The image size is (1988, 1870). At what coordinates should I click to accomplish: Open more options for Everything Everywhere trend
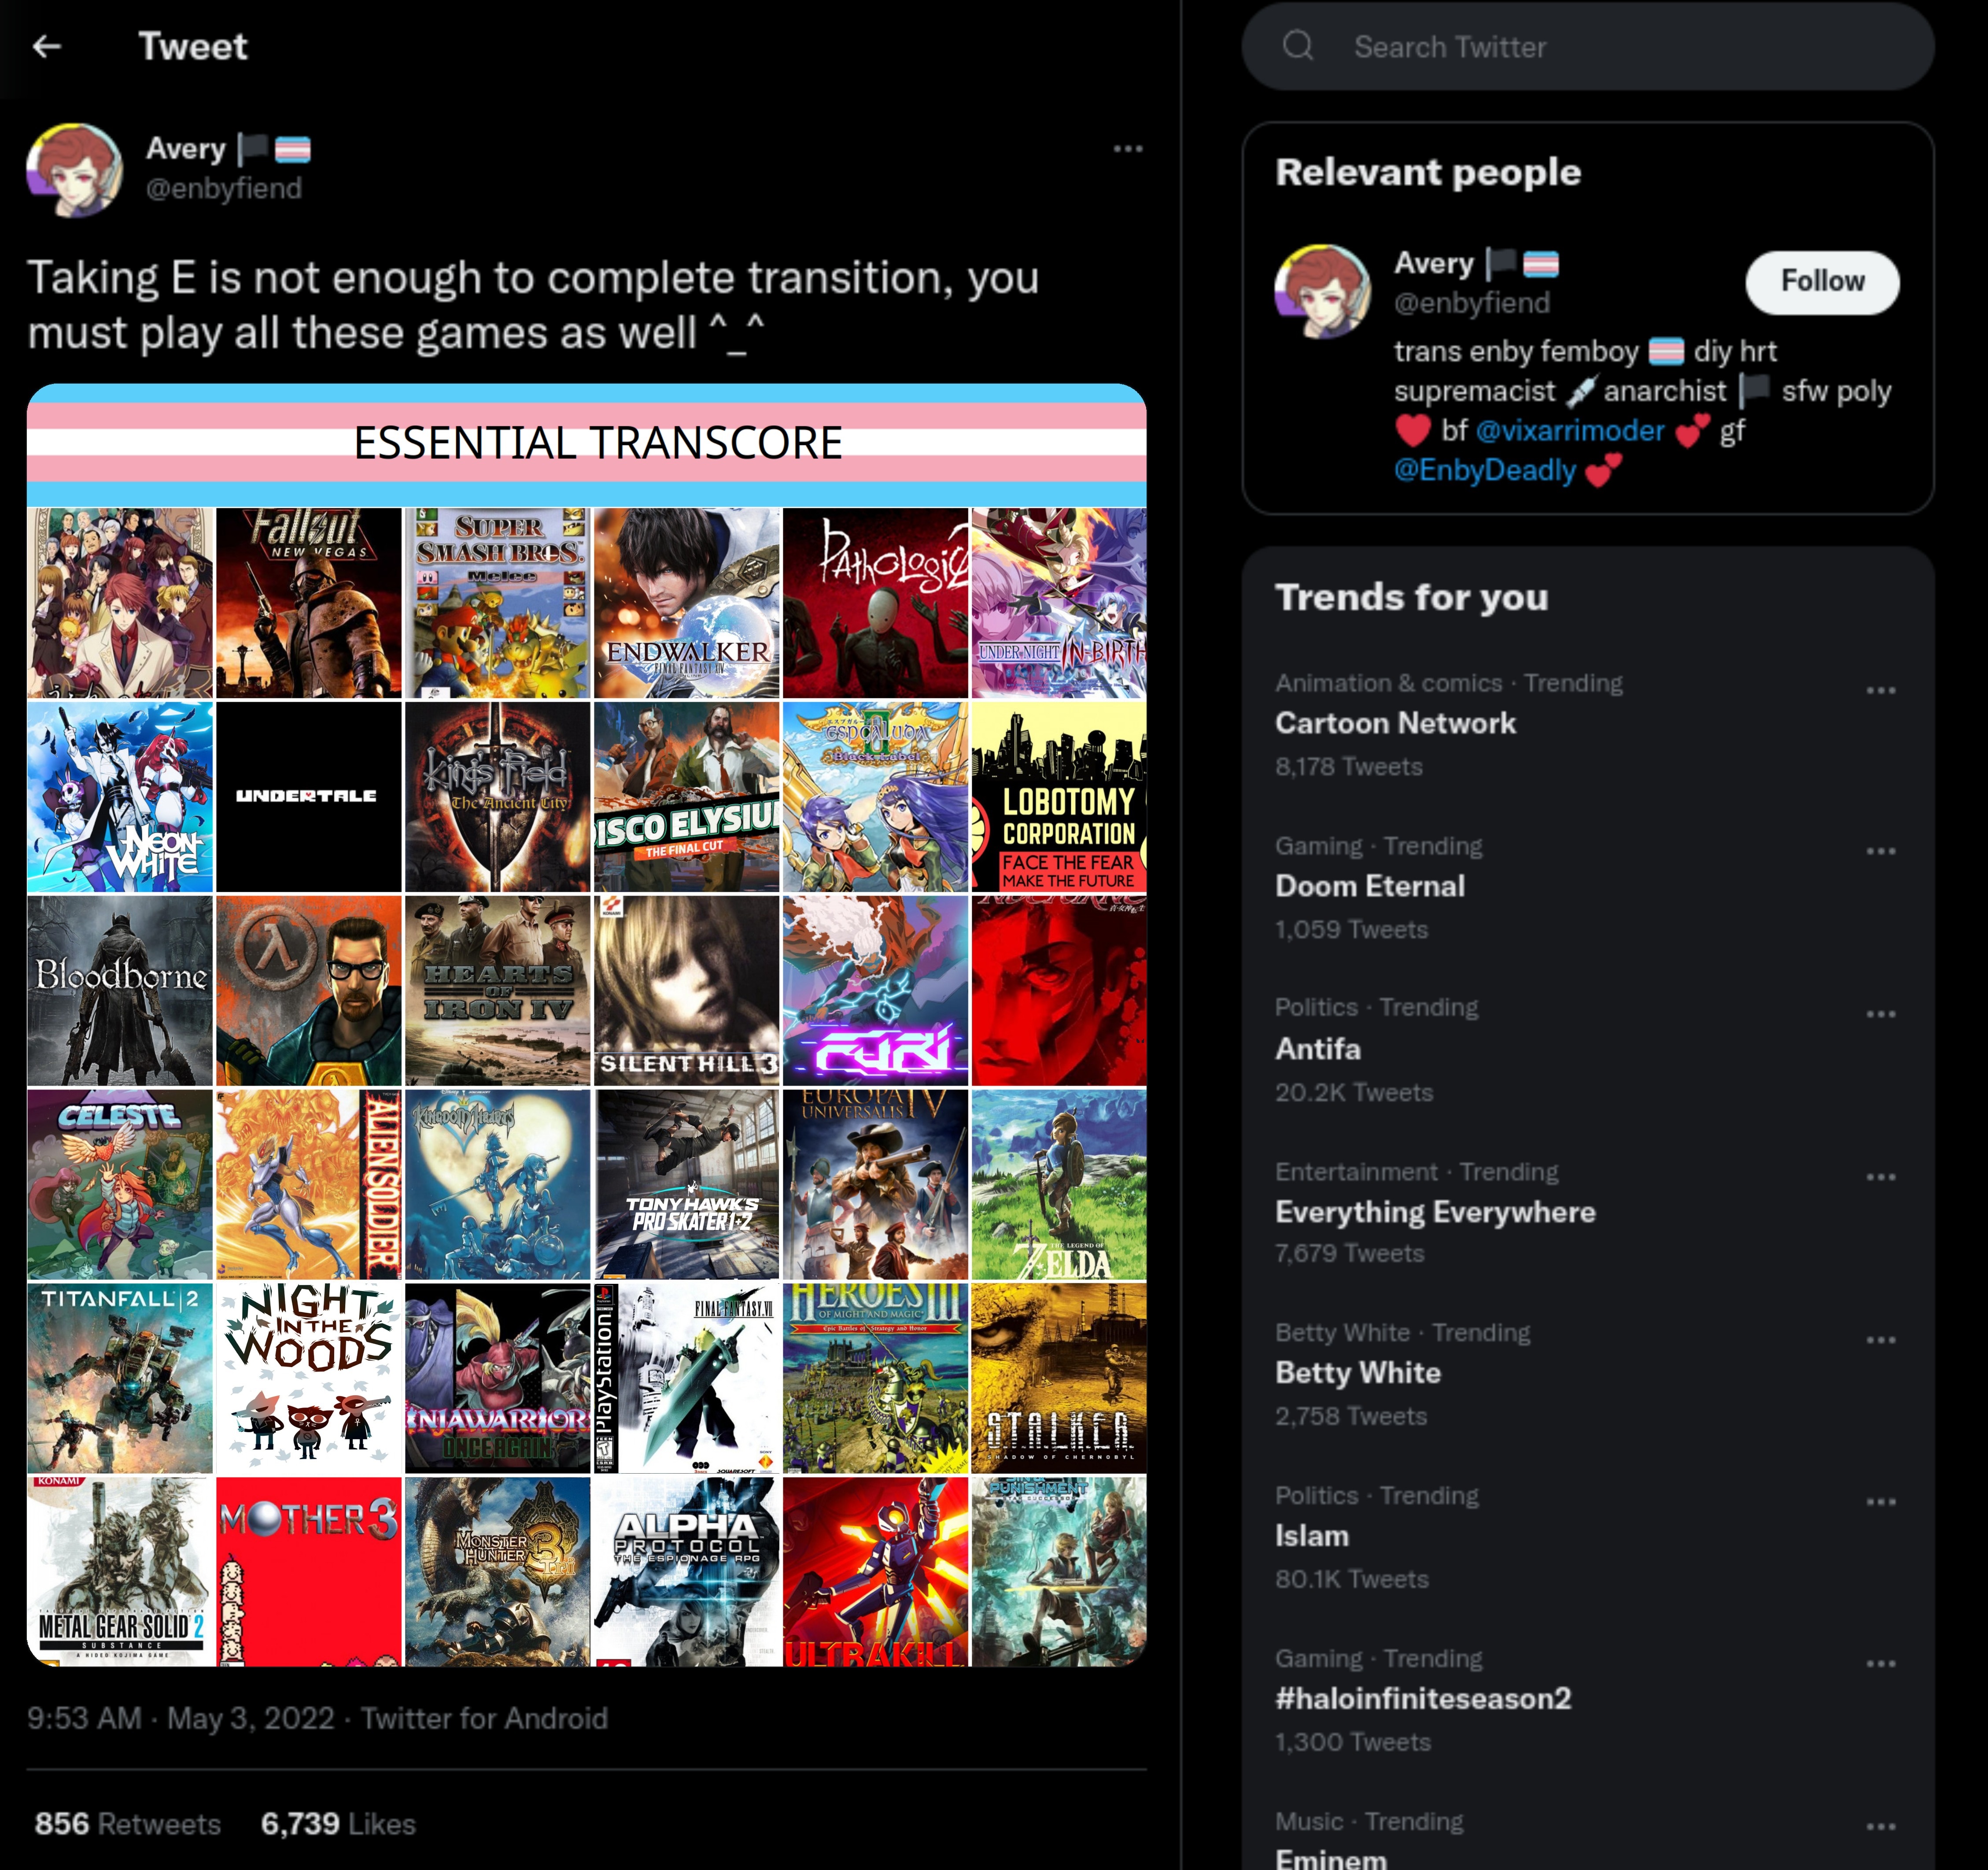(x=1880, y=1177)
